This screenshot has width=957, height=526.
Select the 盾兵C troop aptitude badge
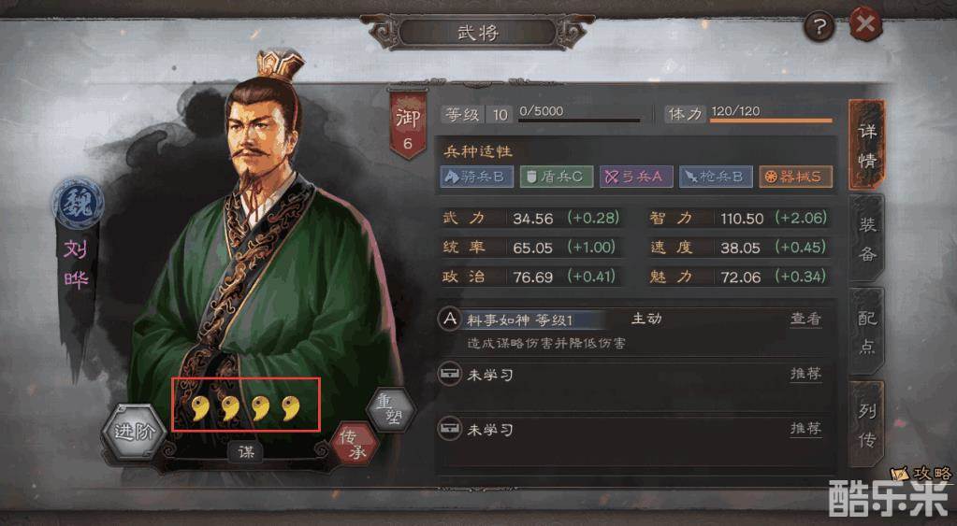tap(556, 177)
